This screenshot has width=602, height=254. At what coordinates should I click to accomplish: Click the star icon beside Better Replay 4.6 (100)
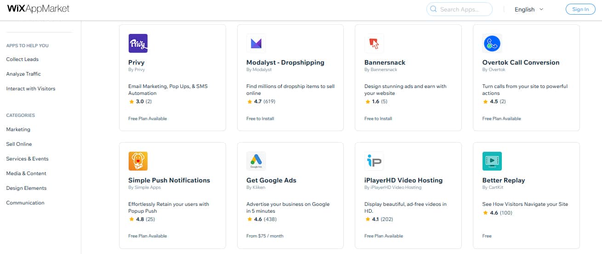tap(486, 213)
